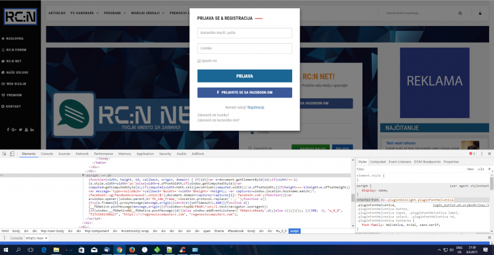Open CCleaner from taskbar
This screenshot has height=255, width=494.
pyautogui.click(x=182, y=250)
